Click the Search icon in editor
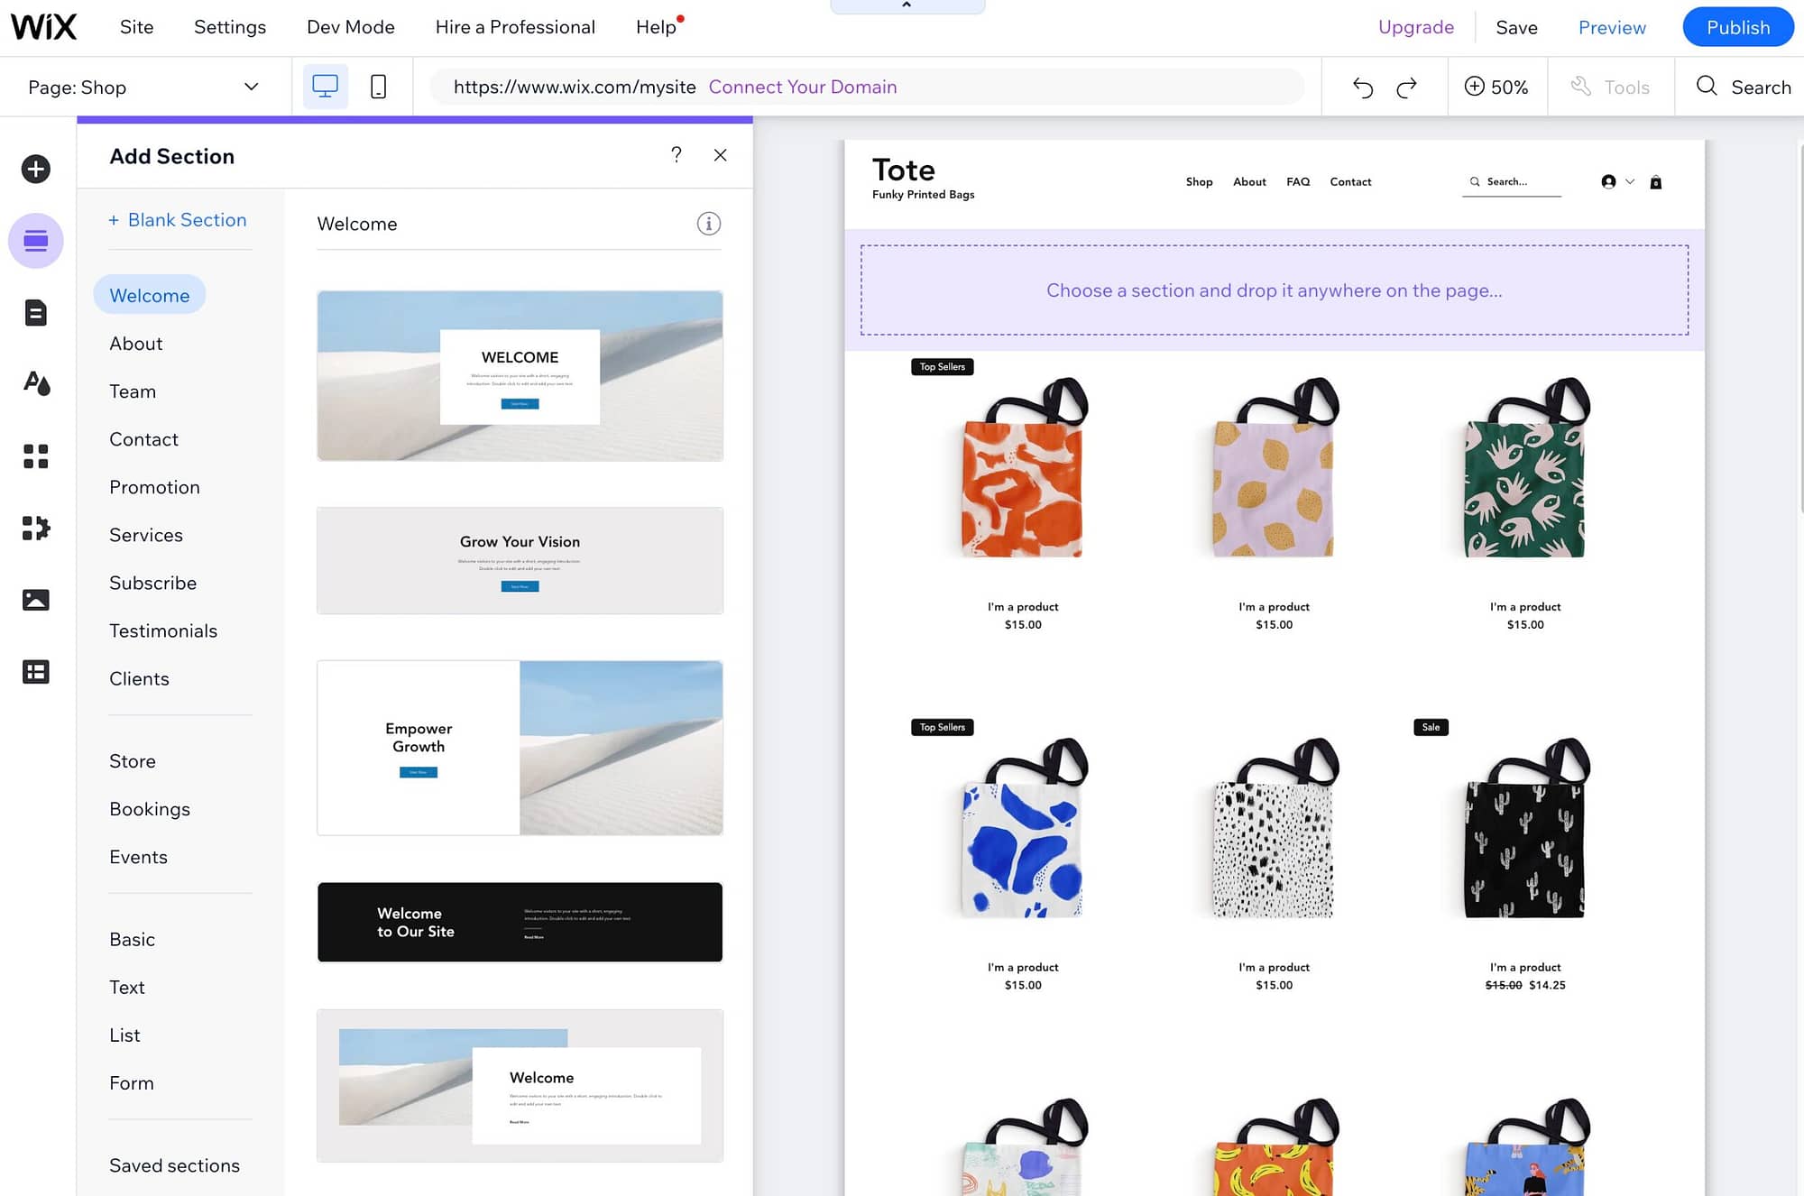The height and width of the screenshot is (1196, 1804). click(x=1707, y=87)
